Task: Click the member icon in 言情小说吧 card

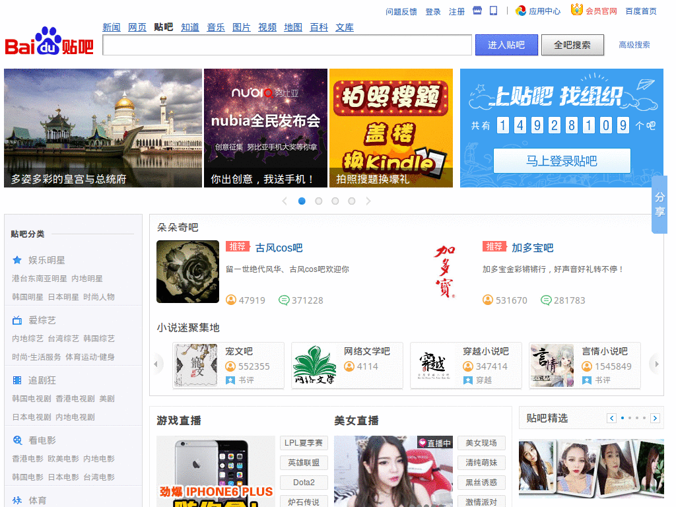Action: (x=587, y=366)
